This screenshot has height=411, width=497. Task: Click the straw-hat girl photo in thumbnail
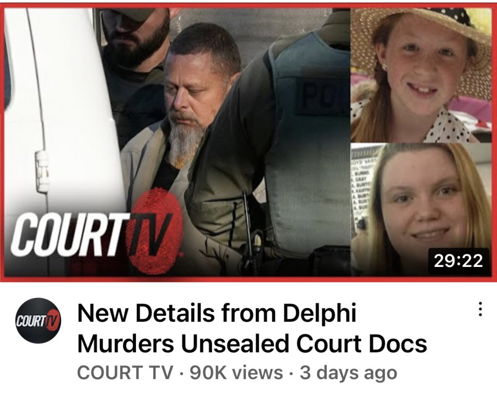(421, 75)
